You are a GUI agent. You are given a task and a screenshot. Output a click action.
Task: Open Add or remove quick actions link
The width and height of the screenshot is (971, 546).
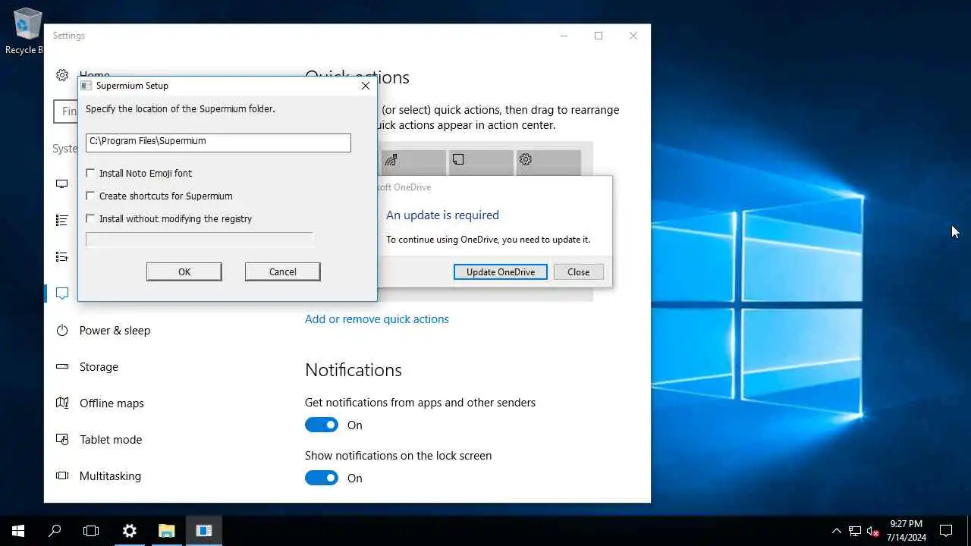pos(377,319)
